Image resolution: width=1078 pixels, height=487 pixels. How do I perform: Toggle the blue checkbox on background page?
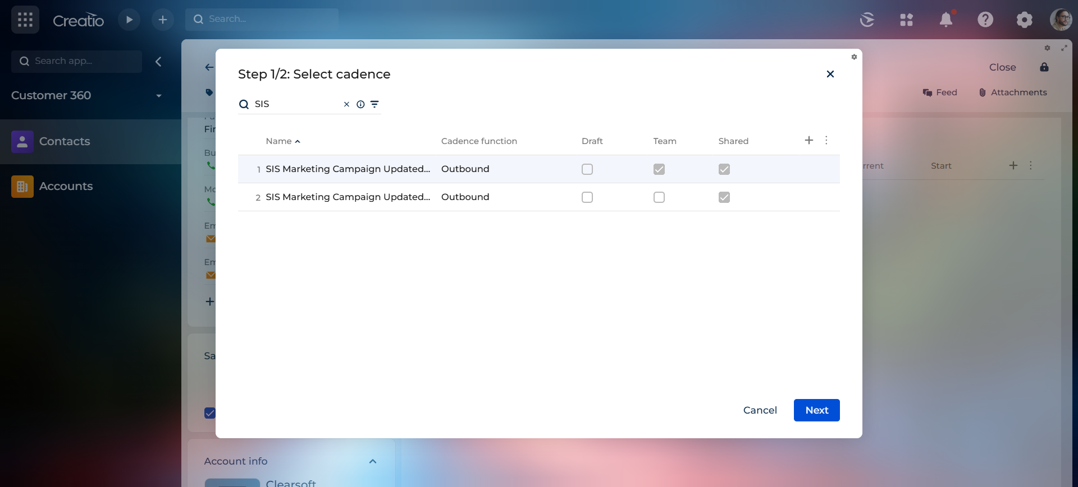pyautogui.click(x=210, y=413)
